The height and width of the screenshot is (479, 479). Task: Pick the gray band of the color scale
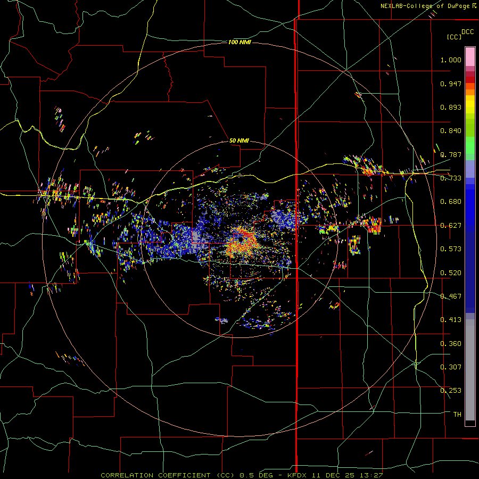[470, 370]
